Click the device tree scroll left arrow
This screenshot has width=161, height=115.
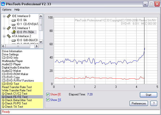(x=3, y=46)
